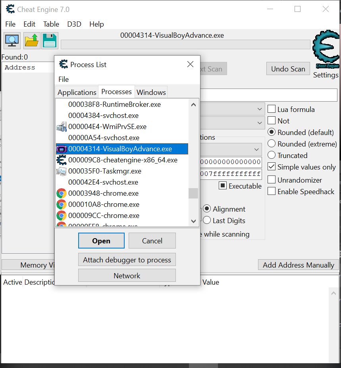
Task: Open the Table menu
Action: [x=51, y=24]
